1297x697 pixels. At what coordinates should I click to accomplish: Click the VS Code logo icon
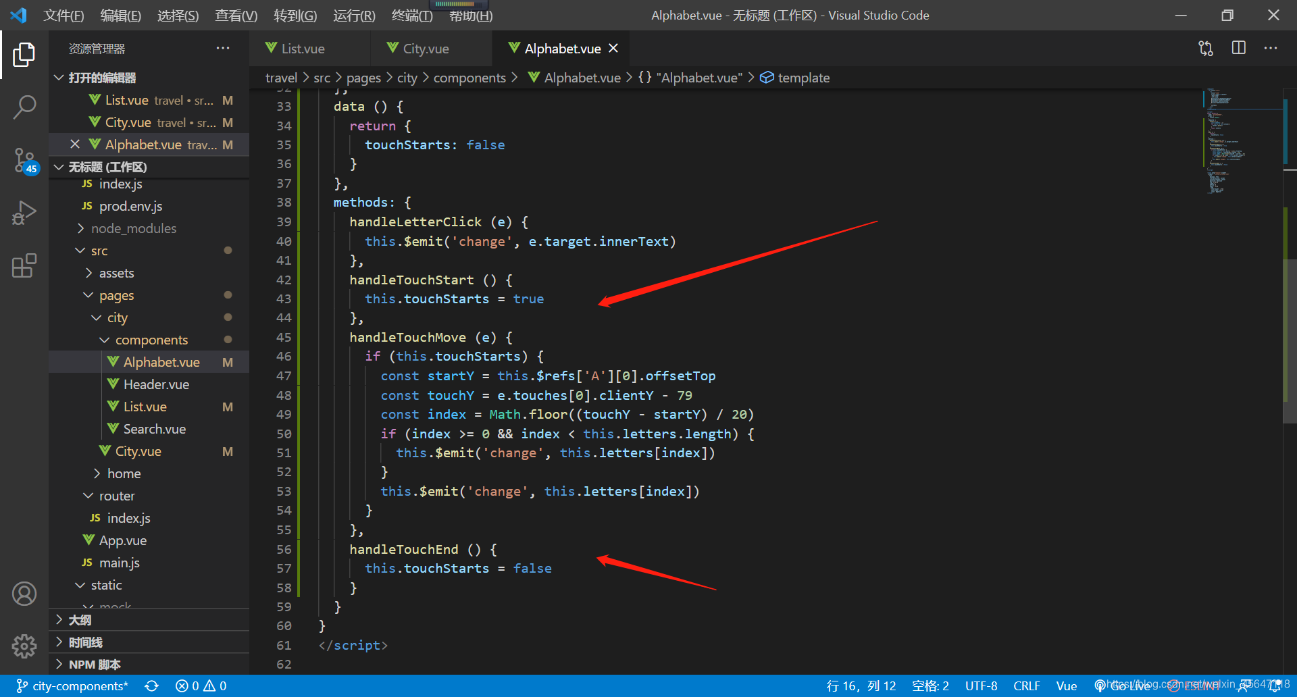pos(18,15)
